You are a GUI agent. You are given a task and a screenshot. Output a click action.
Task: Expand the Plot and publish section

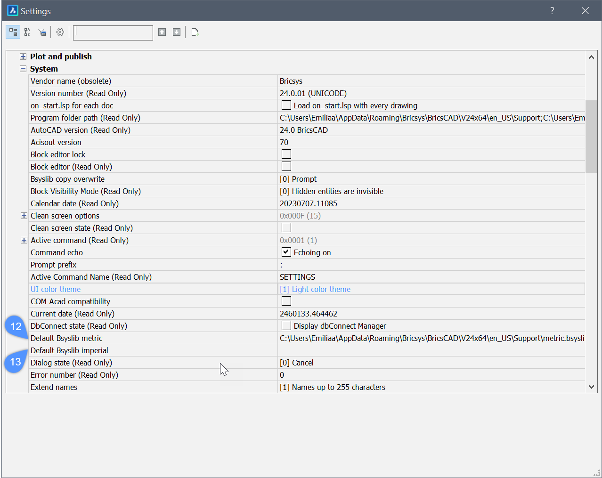coord(23,57)
